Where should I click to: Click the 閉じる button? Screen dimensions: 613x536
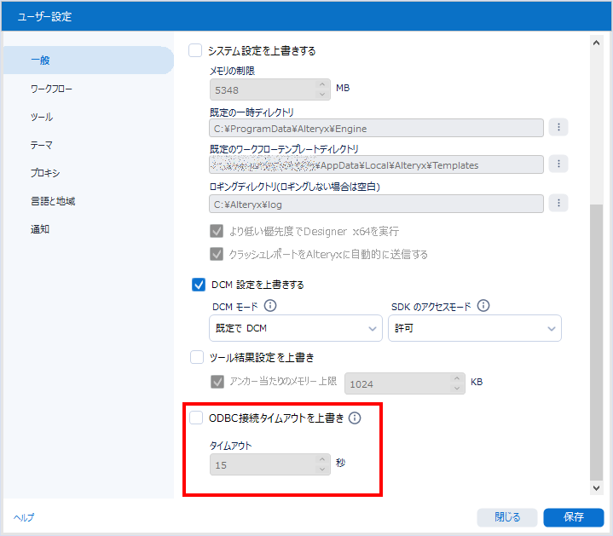(507, 517)
